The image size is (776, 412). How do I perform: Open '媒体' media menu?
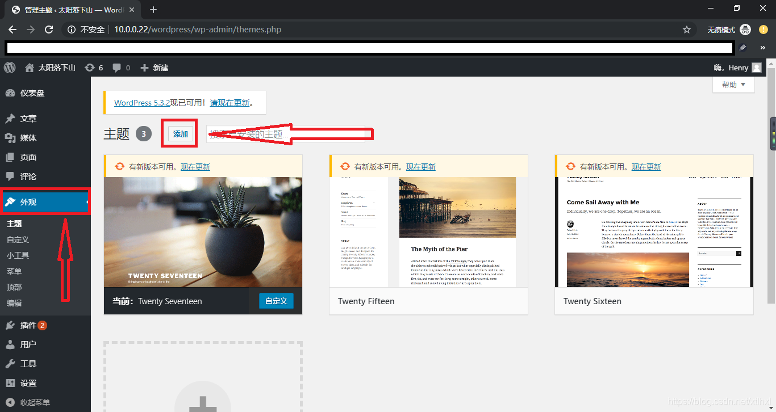pyautogui.click(x=45, y=138)
